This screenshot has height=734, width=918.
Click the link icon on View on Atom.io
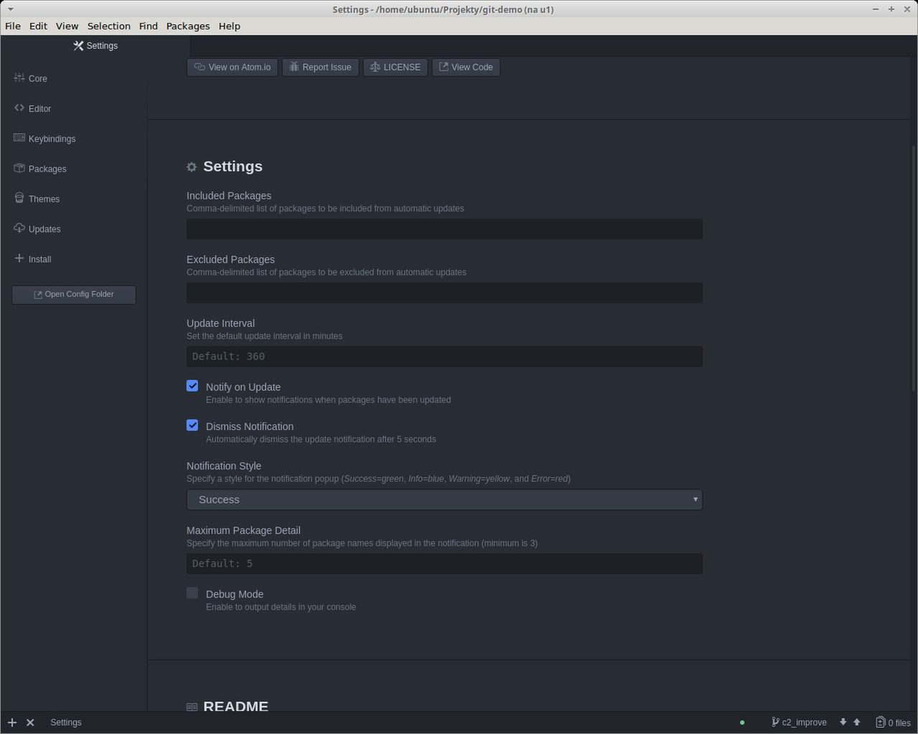[200, 67]
